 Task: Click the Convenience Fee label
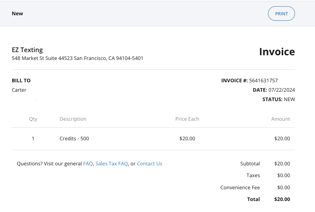pyautogui.click(x=240, y=187)
